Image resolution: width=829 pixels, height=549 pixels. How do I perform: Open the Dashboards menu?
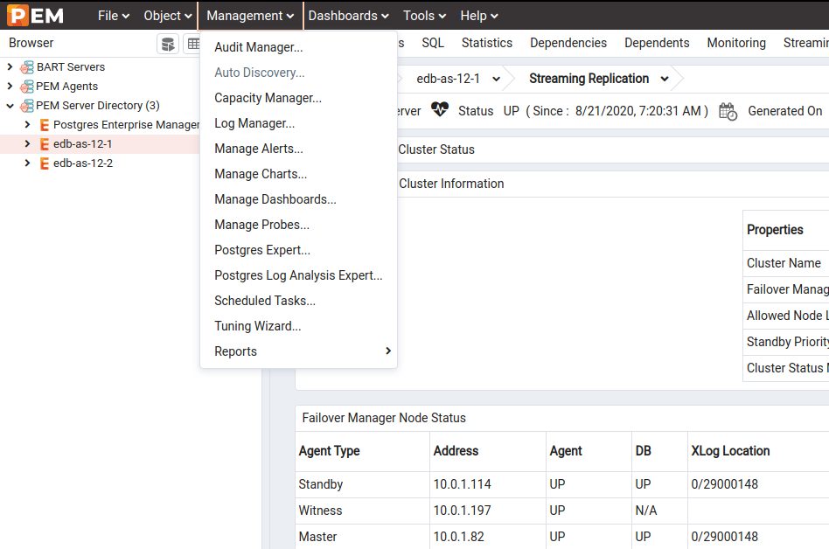point(348,16)
